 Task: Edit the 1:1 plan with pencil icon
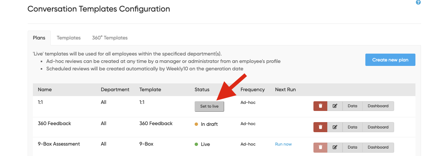point(335,106)
